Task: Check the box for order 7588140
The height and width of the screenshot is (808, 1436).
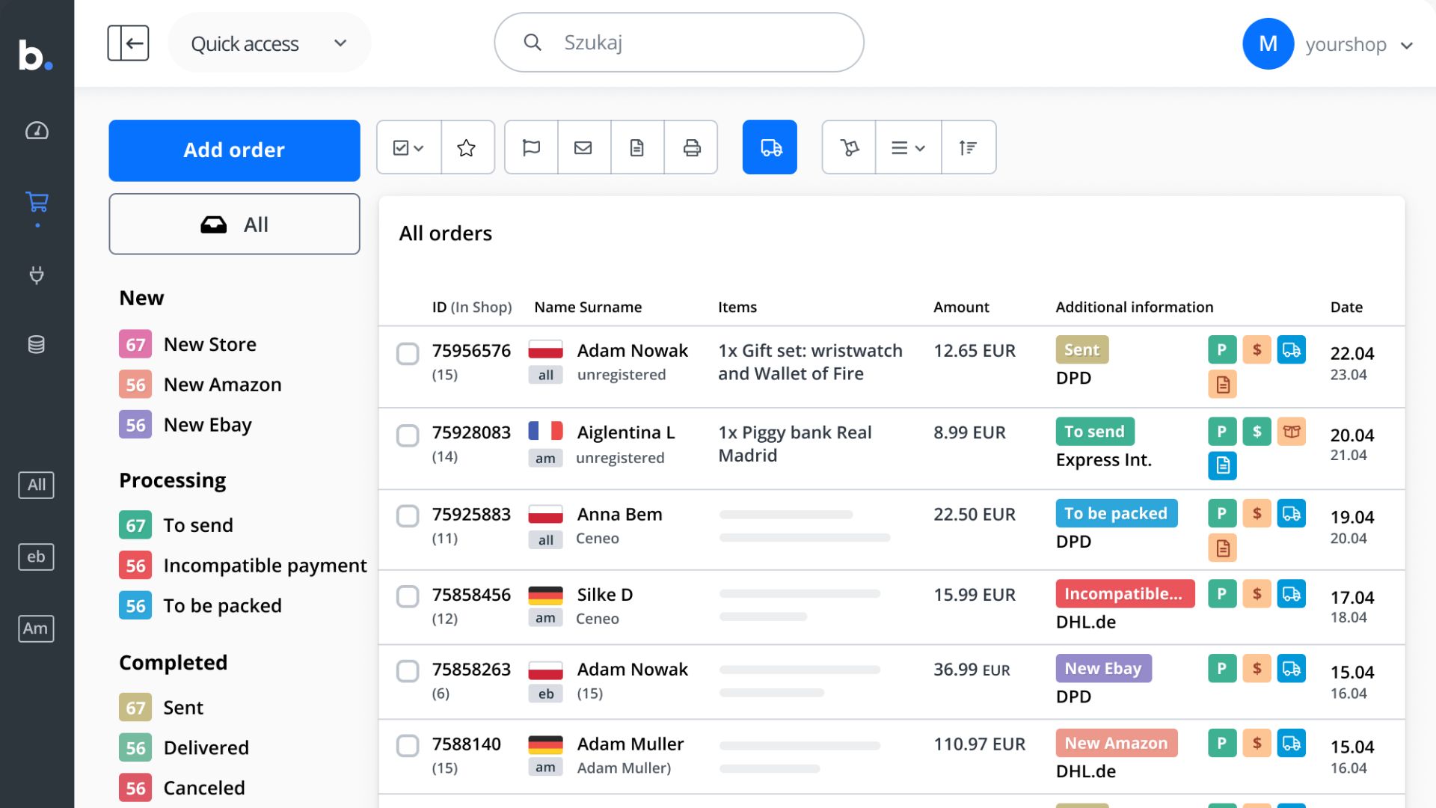Action: click(x=408, y=746)
